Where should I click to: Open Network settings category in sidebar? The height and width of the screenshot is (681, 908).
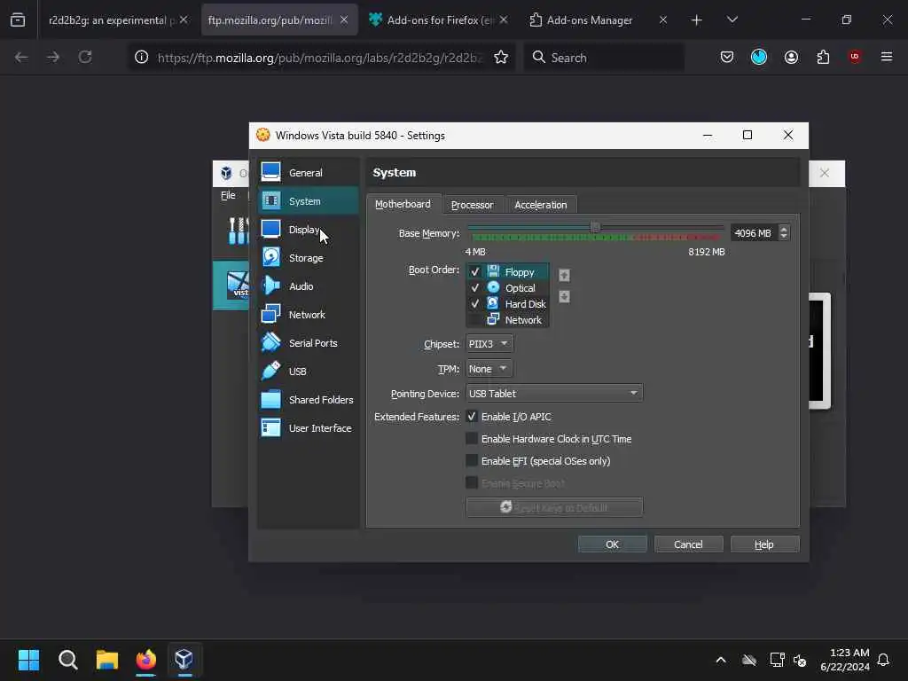308,315
